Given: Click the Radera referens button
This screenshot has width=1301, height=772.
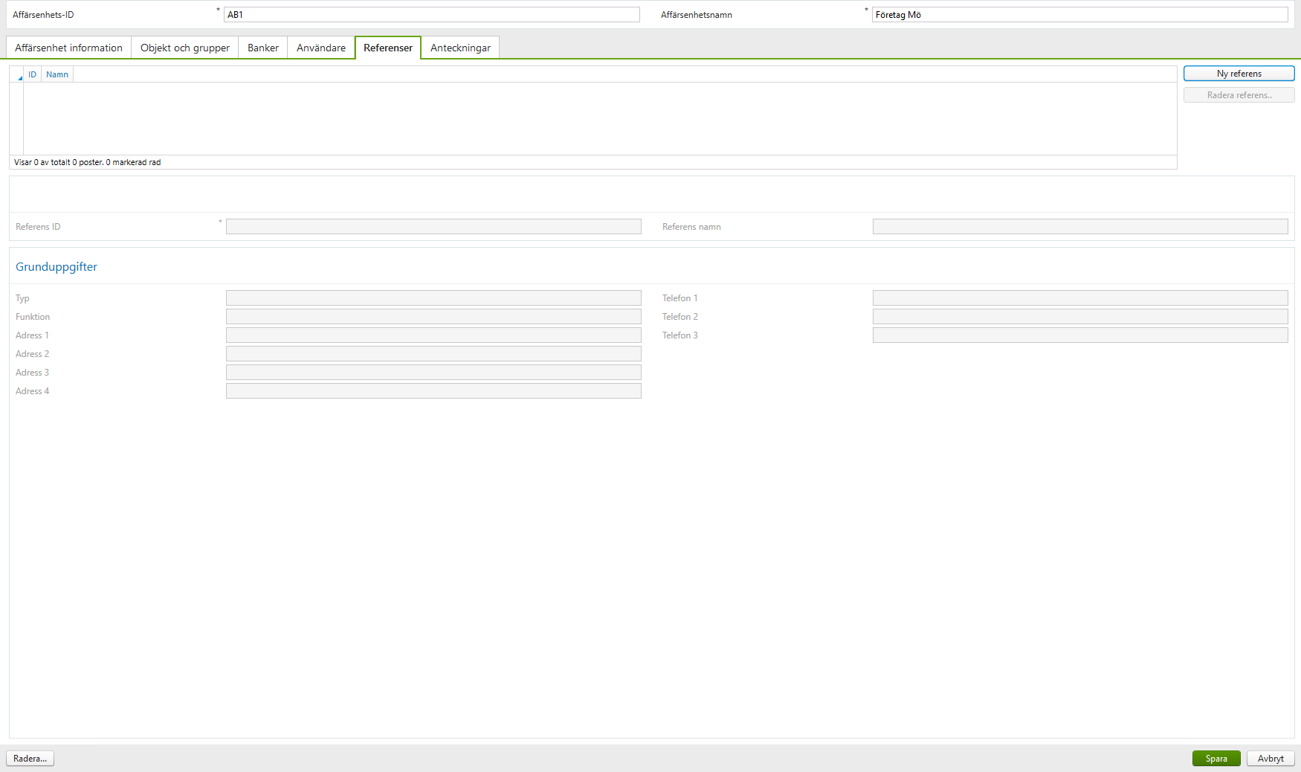Looking at the screenshot, I should point(1238,94).
